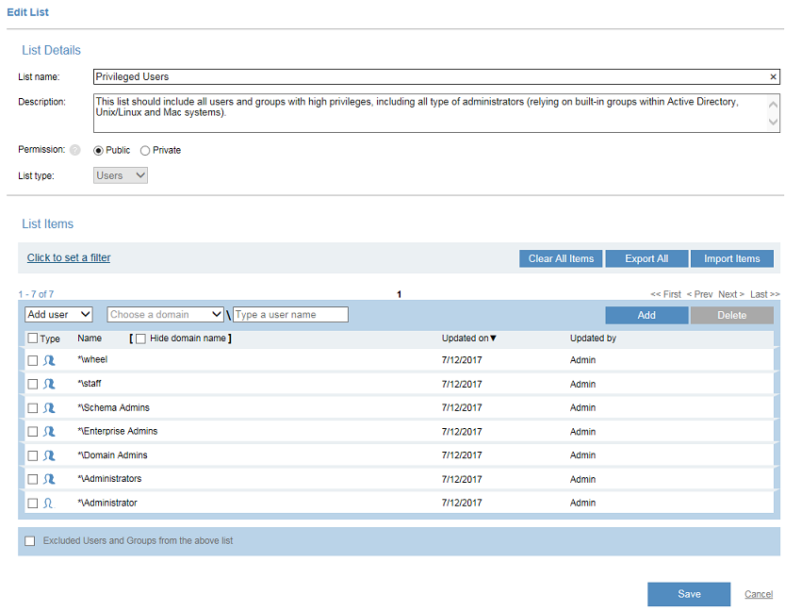Open the Click to set a filter link
Screen dimensions: 785x611
[x=69, y=258]
